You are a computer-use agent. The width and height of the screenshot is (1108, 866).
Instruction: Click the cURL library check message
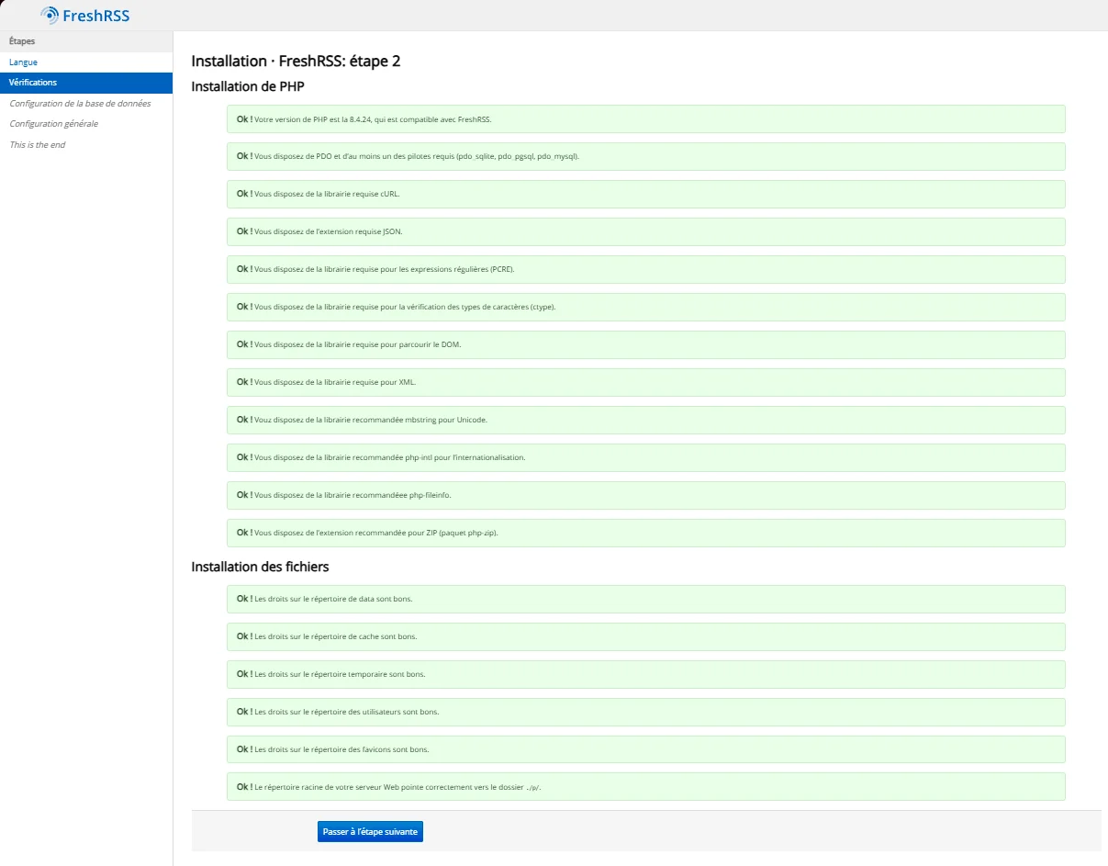[645, 195]
